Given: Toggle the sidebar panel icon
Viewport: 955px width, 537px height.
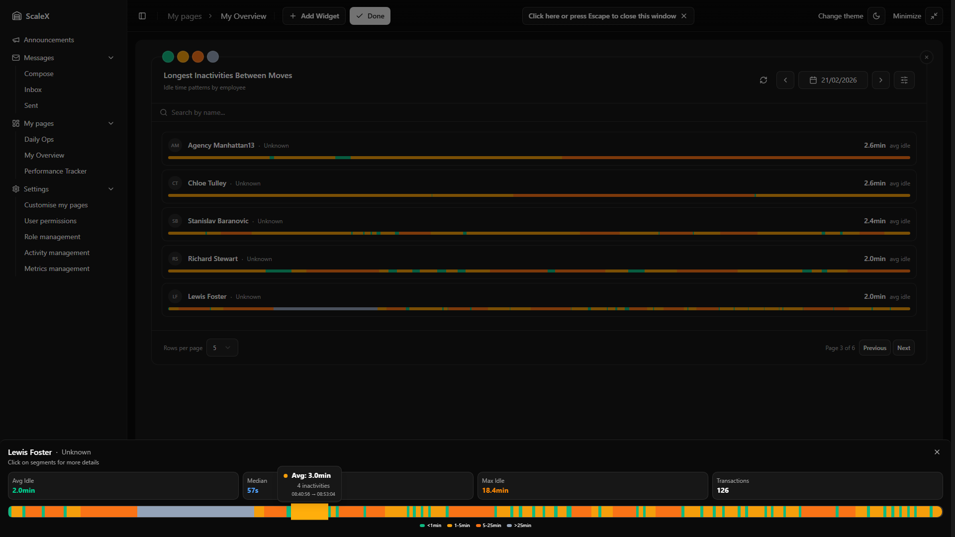Looking at the screenshot, I should (x=142, y=16).
